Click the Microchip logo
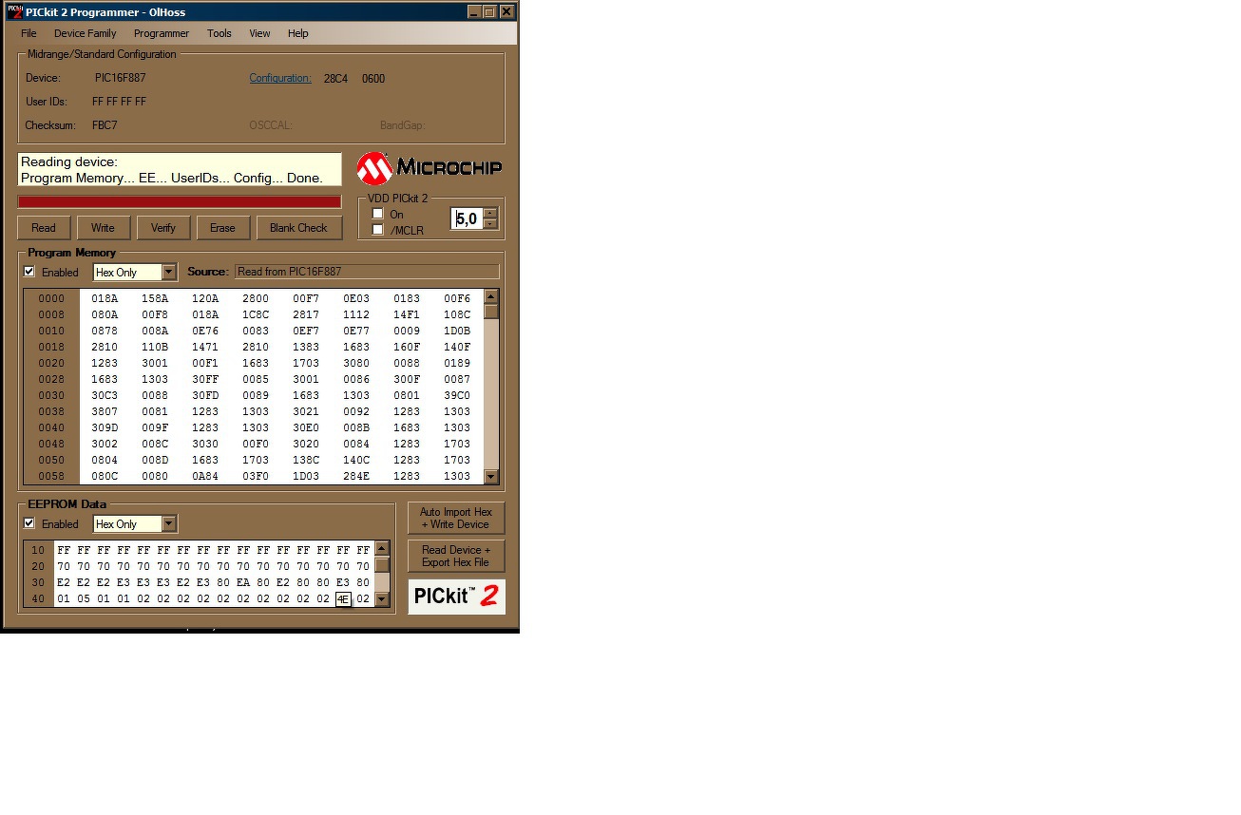The height and width of the screenshot is (815, 1241). coord(429,169)
